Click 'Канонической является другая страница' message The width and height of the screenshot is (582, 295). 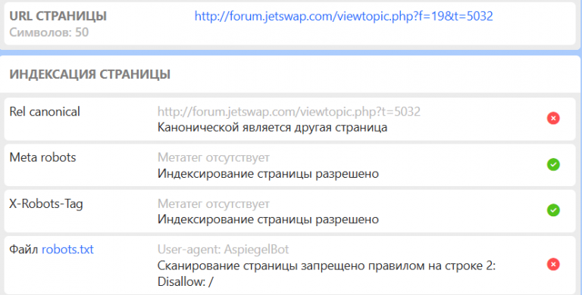click(273, 128)
